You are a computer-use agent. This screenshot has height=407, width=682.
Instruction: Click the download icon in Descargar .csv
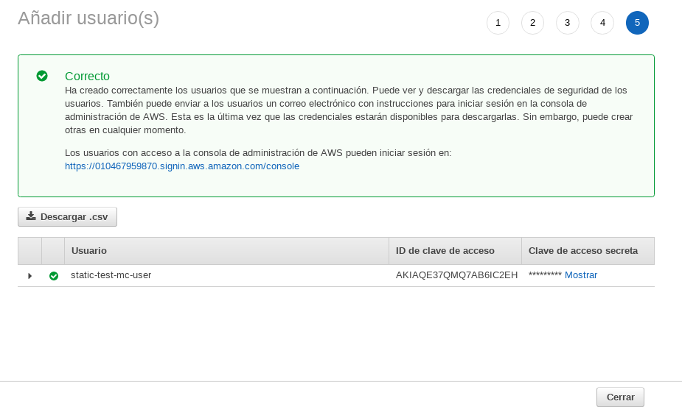coord(31,216)
